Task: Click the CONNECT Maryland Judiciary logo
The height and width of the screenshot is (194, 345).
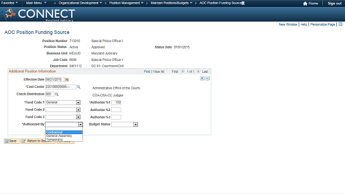Action: point(38,15)
